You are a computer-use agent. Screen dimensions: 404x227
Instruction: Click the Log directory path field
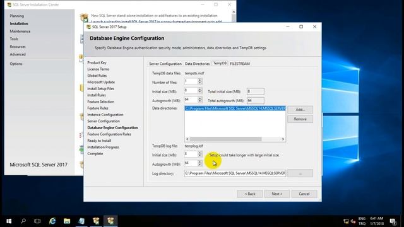pyautogui.click(x=235, y=173)
